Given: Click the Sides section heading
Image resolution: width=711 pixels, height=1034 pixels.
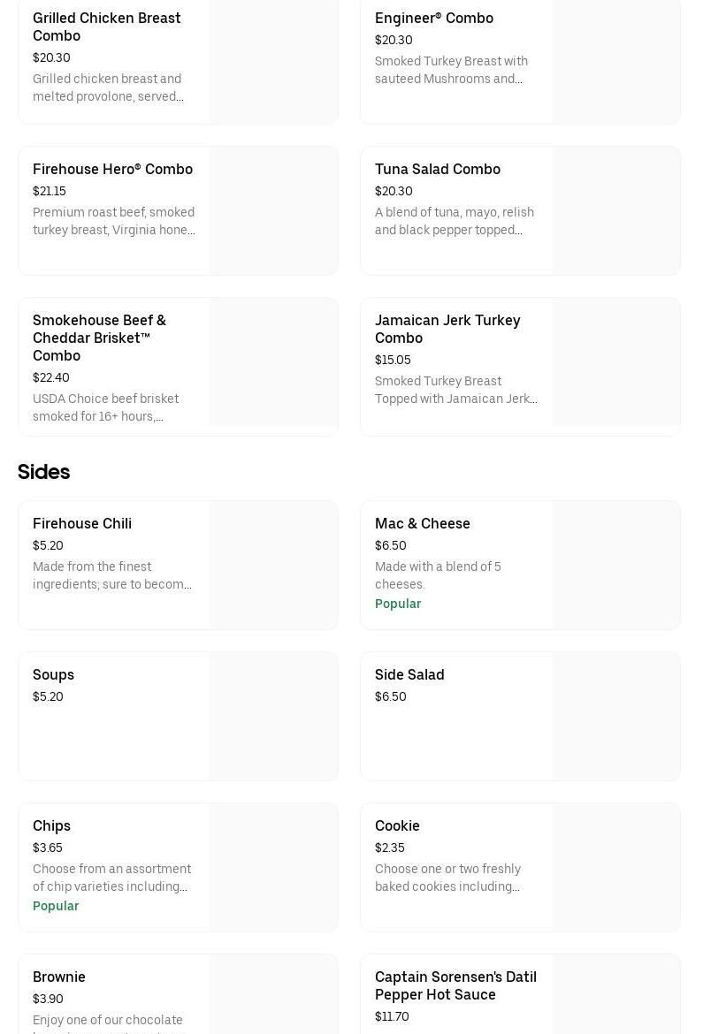Looking at the screenshot, I should [x=43, y=472].
